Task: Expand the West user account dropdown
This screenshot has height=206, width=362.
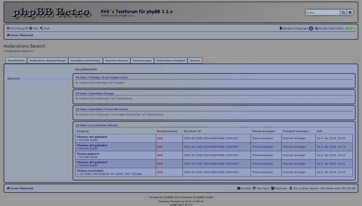Action: (x=350, y=29)
